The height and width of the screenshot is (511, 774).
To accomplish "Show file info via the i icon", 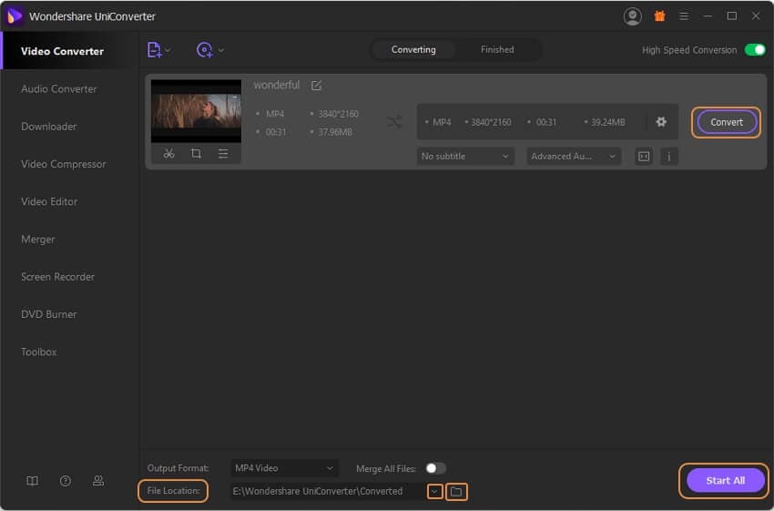I will [x=669, y=157].
